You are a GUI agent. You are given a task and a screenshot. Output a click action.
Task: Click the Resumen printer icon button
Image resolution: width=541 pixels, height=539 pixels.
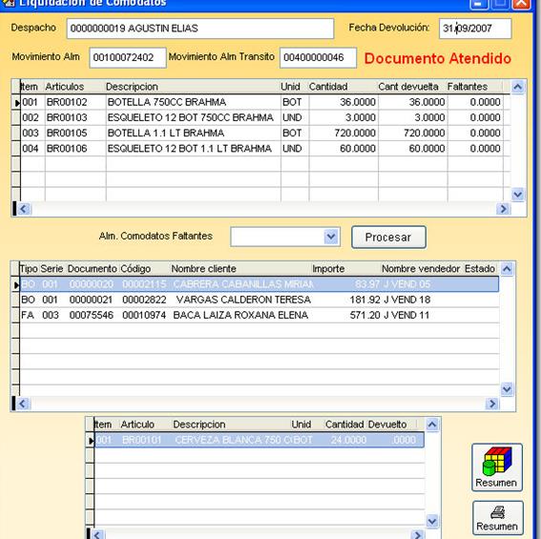pos(497,518)
